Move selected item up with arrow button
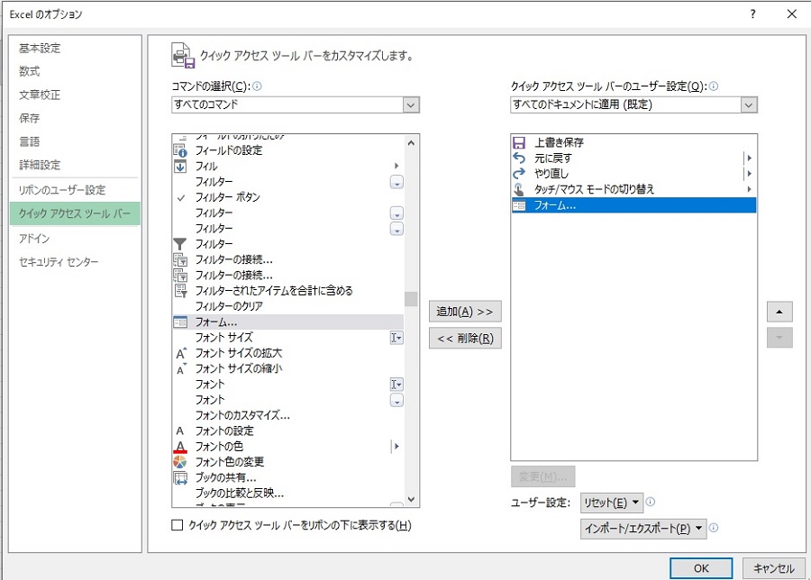 779,312
